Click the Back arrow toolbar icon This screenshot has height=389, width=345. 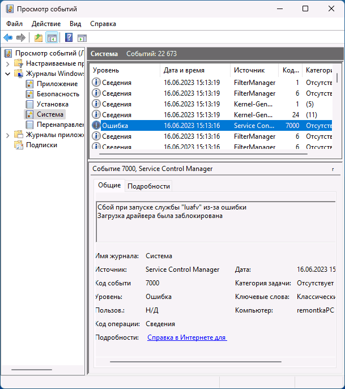[8, 38]
